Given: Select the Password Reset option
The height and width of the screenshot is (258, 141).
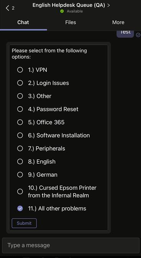Looking at the screenshot, I should pyautogui.click(x=20, y=109).
